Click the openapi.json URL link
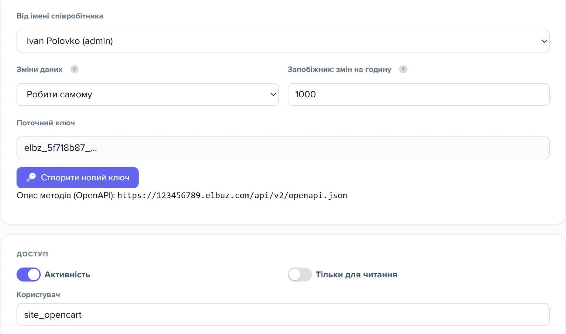 point(232,195)
